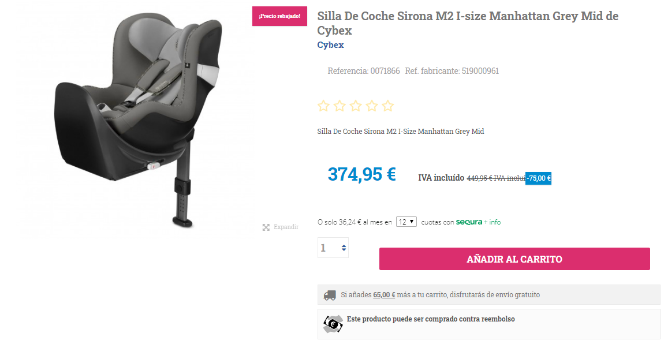
Task: Add product with AÑADIR AL CARRITO
Action: coord(514,259)
